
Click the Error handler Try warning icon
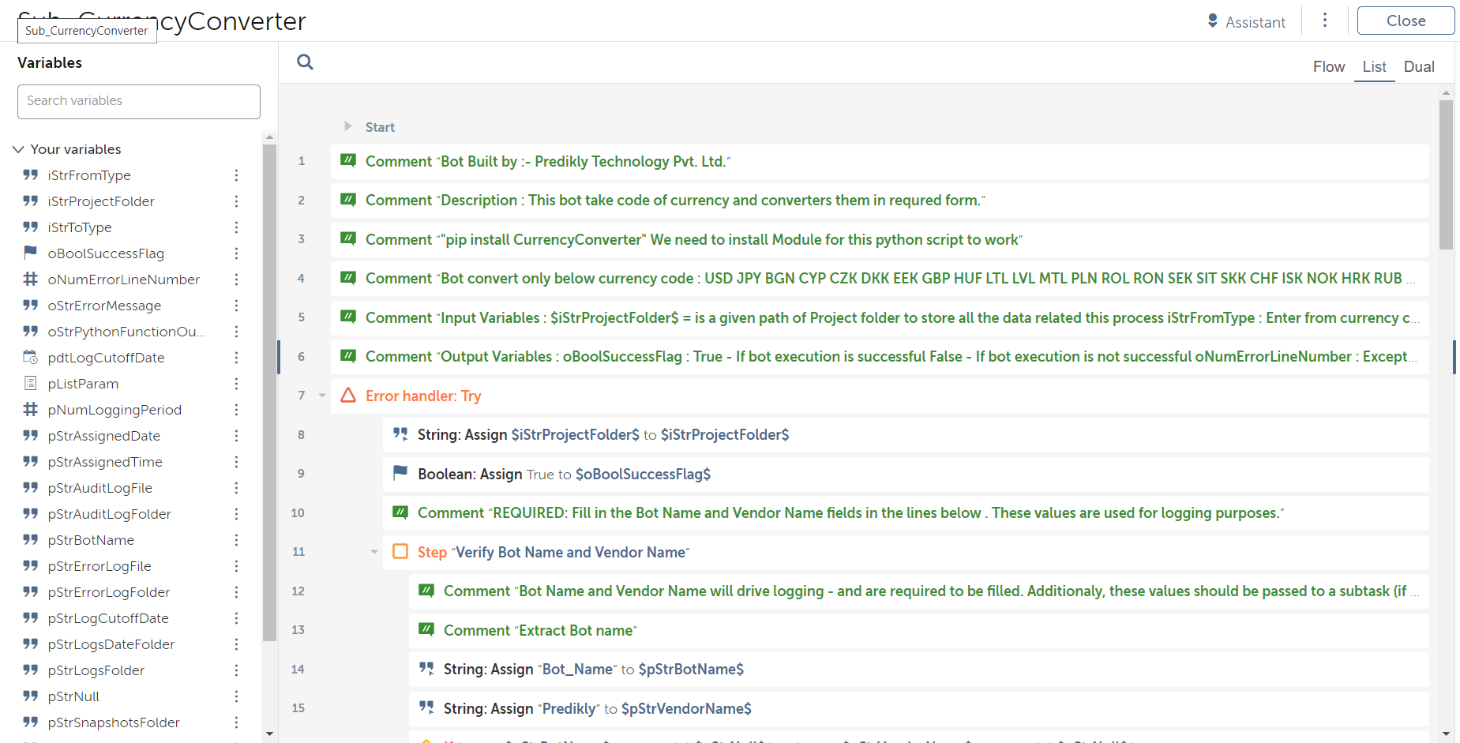coord(348,396)
